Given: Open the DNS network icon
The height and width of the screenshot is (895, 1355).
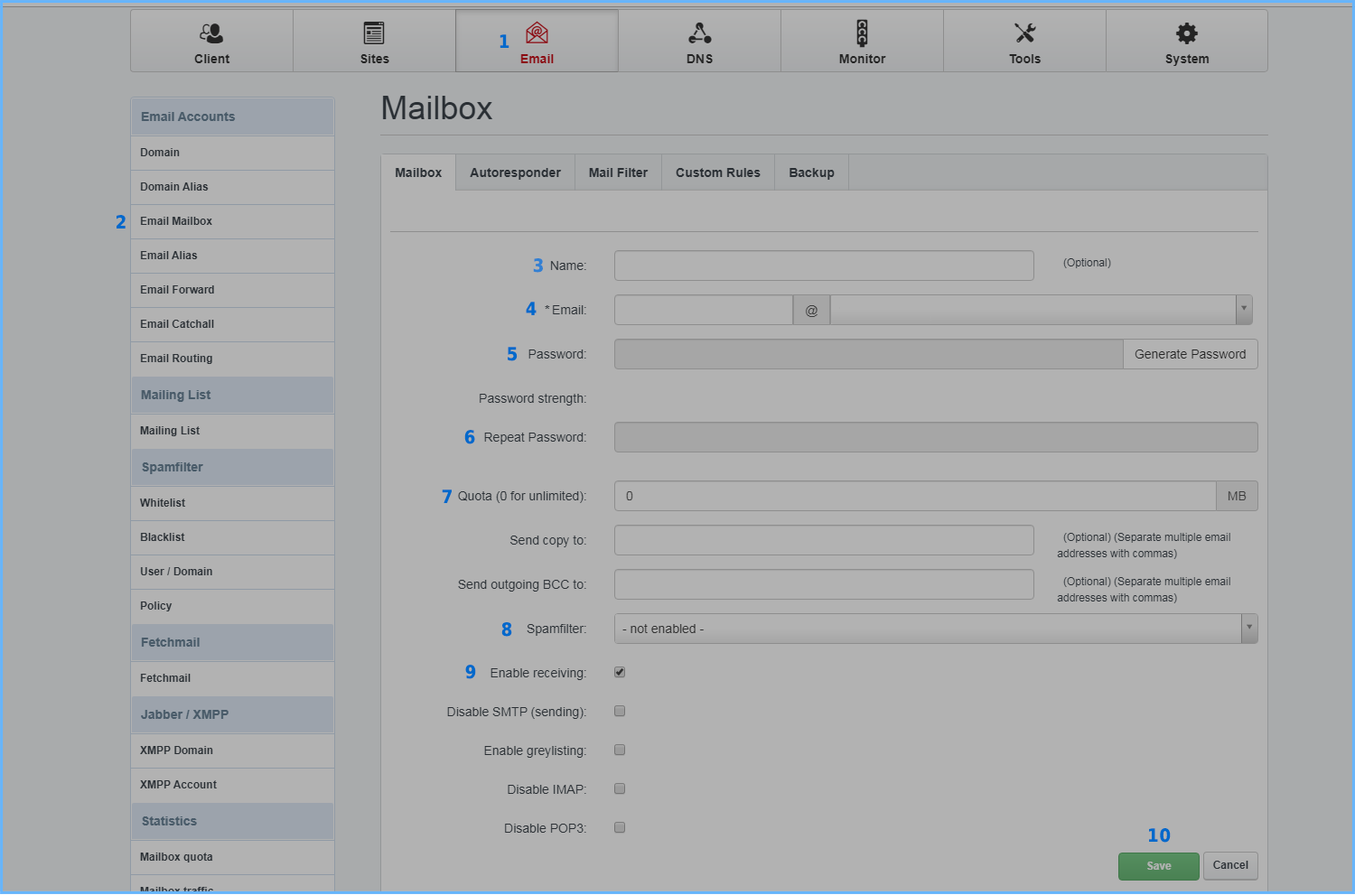Looking at the screenshot, I should pos(699,33).
